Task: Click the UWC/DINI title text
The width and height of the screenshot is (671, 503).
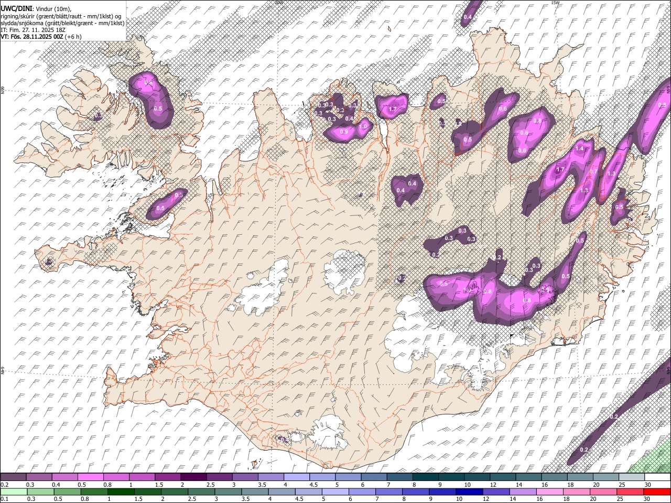Action: click(16, 9)
